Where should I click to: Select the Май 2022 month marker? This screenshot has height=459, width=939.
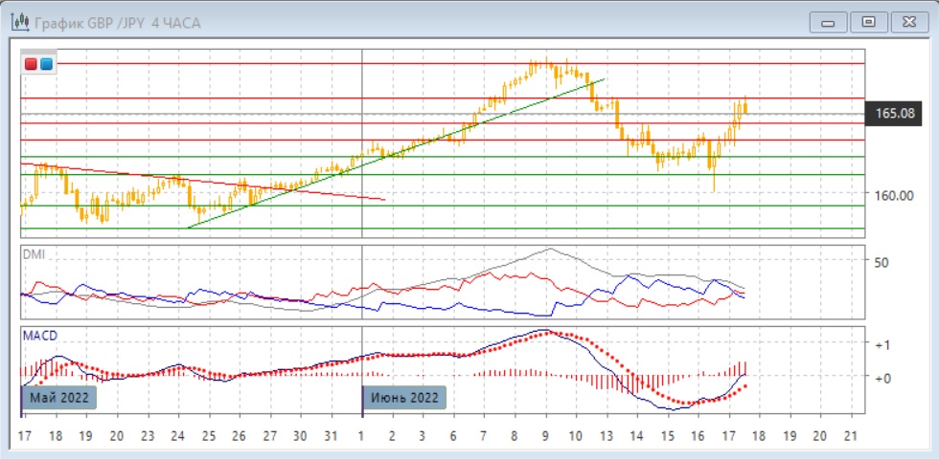coord(58,397)
